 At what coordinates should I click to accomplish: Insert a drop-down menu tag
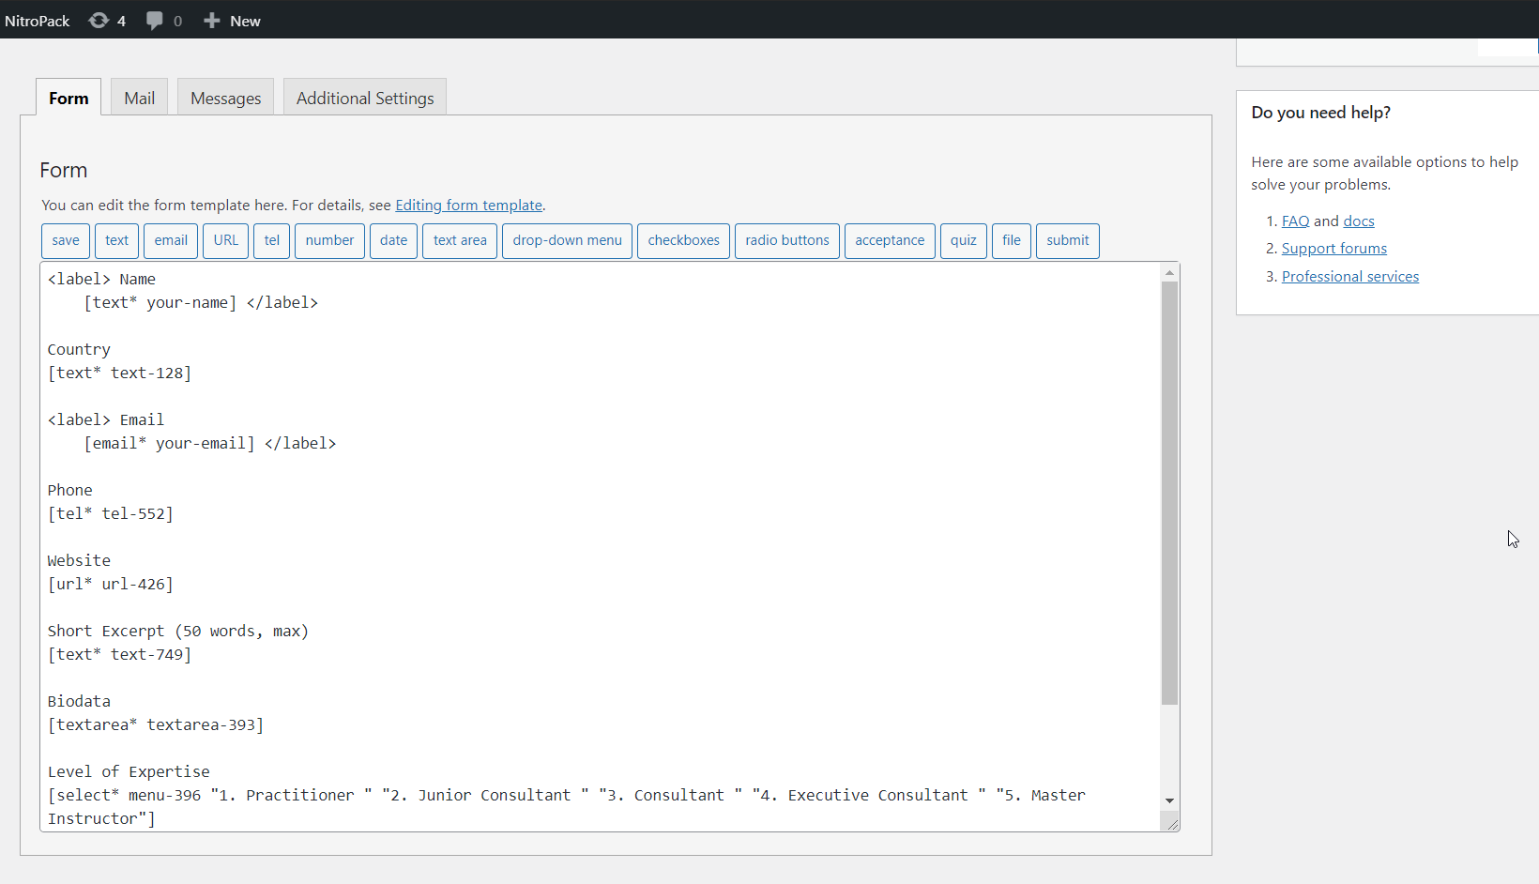(567, 240)
